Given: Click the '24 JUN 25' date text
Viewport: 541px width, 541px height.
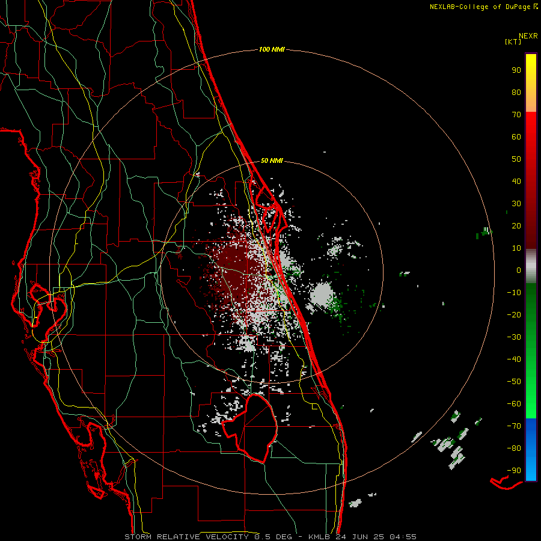Looking at the screenshot, I should point(358,537).
